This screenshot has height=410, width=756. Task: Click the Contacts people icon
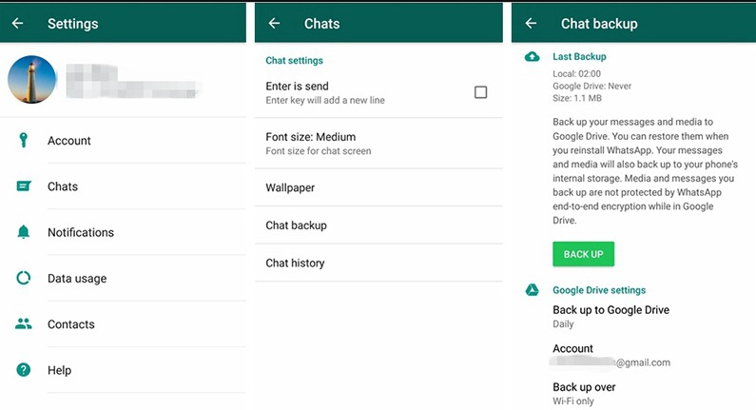[23, 323]
